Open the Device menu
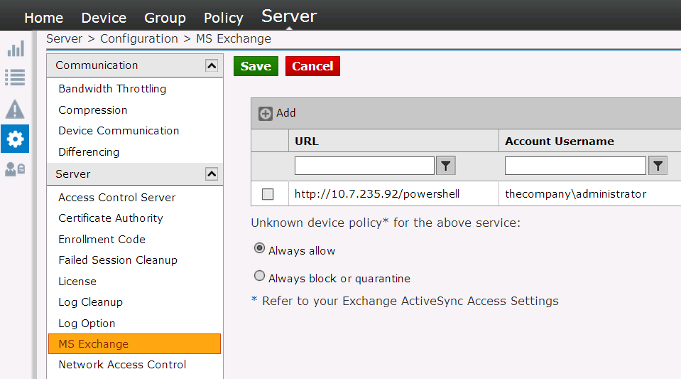 (x=104, y=18)
